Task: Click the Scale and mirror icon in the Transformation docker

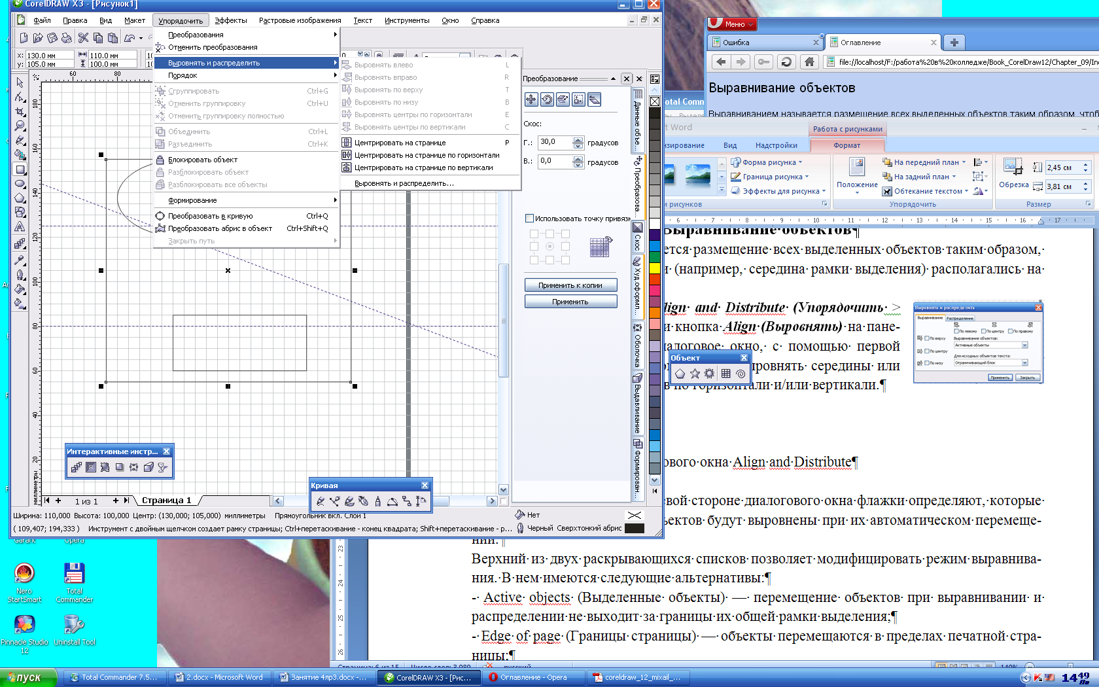Action: click(563, 99)
